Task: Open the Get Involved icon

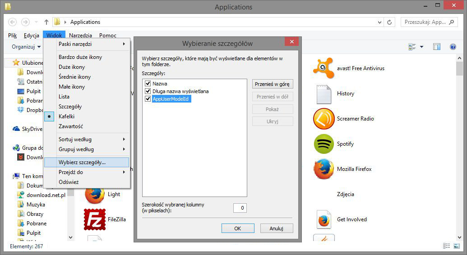Action: click(x=324, y=219)
